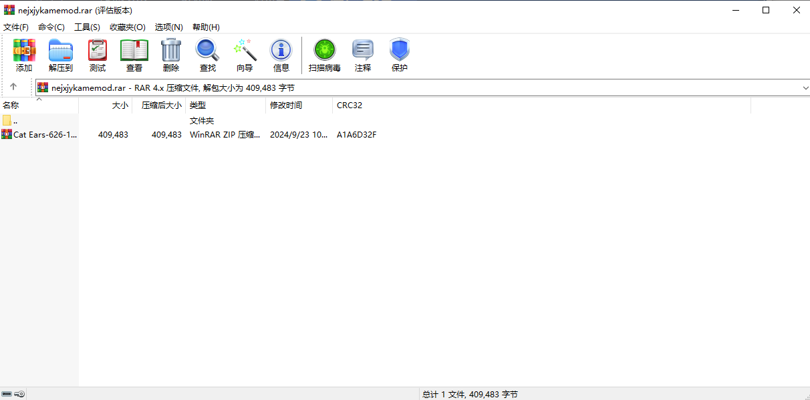
Task: Click the 409,483 size cell under 大小
Action: pyautogui.click(x=113, y=134)
